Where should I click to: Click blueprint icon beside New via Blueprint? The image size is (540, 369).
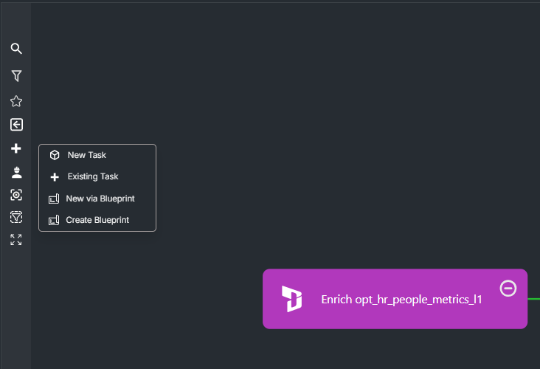(54, 199)
